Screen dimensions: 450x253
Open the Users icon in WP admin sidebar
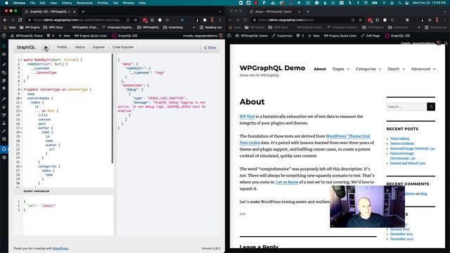4,123
